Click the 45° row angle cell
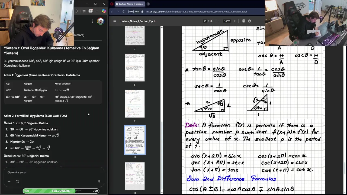 point(8,90)
